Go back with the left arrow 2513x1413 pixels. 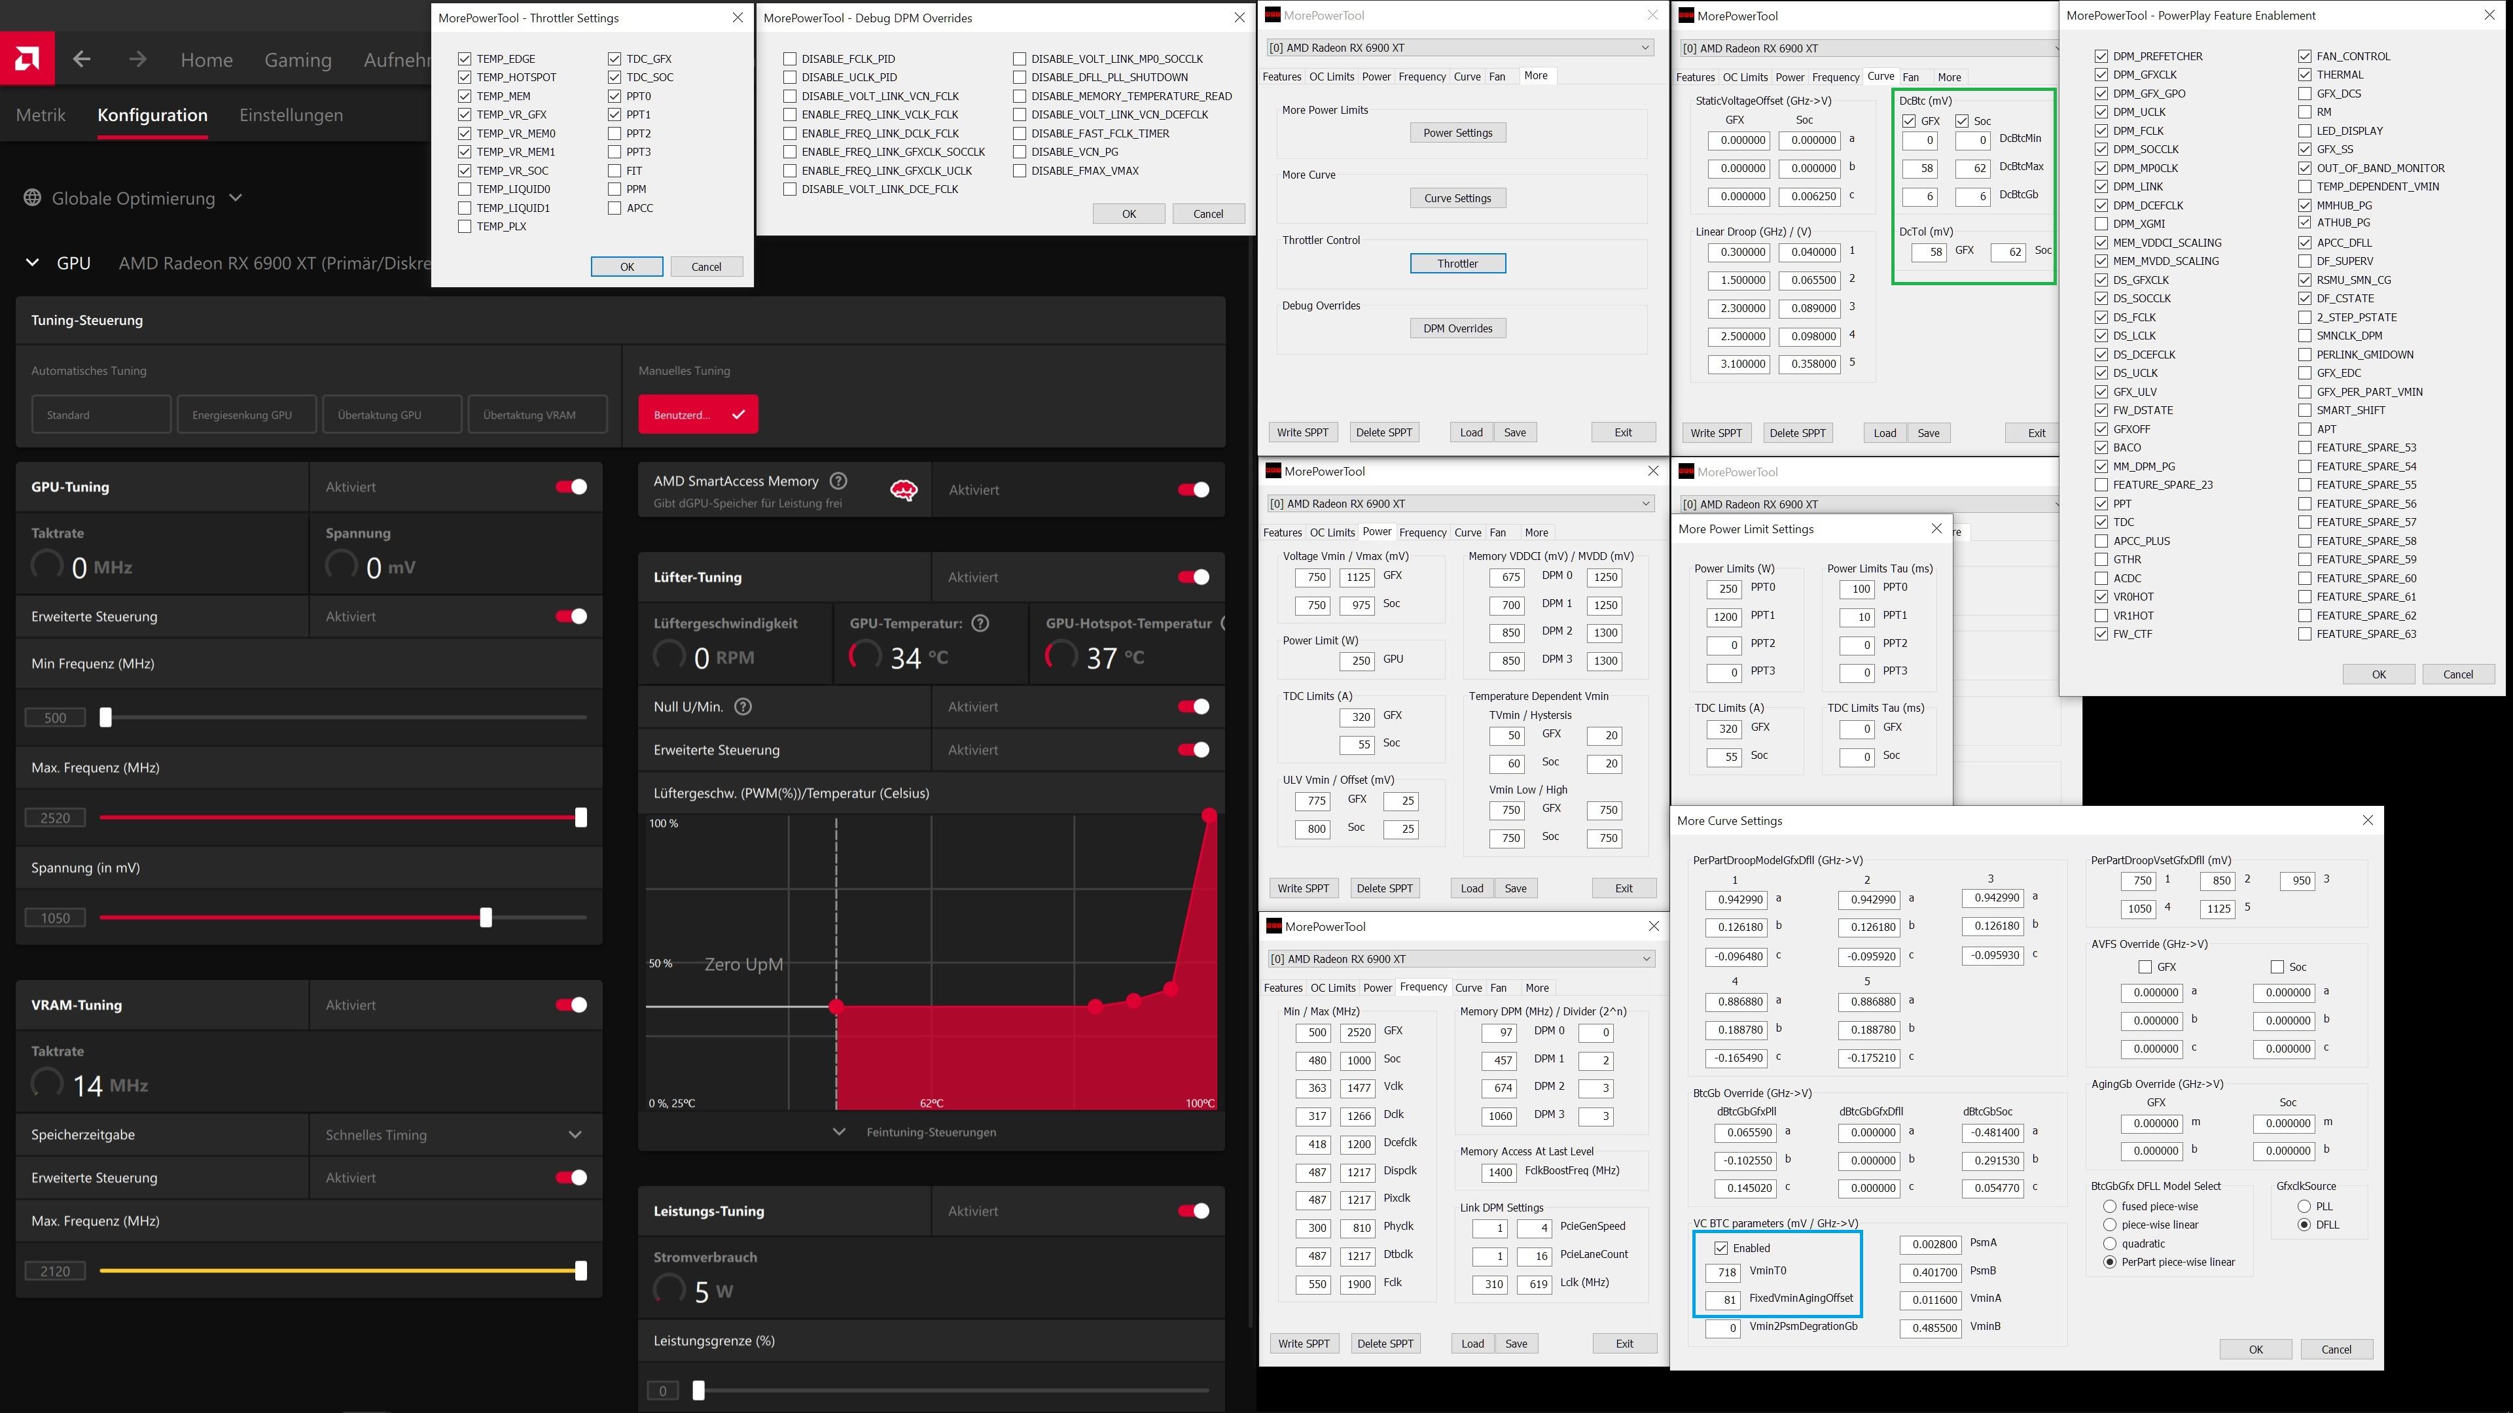[82, 60]
